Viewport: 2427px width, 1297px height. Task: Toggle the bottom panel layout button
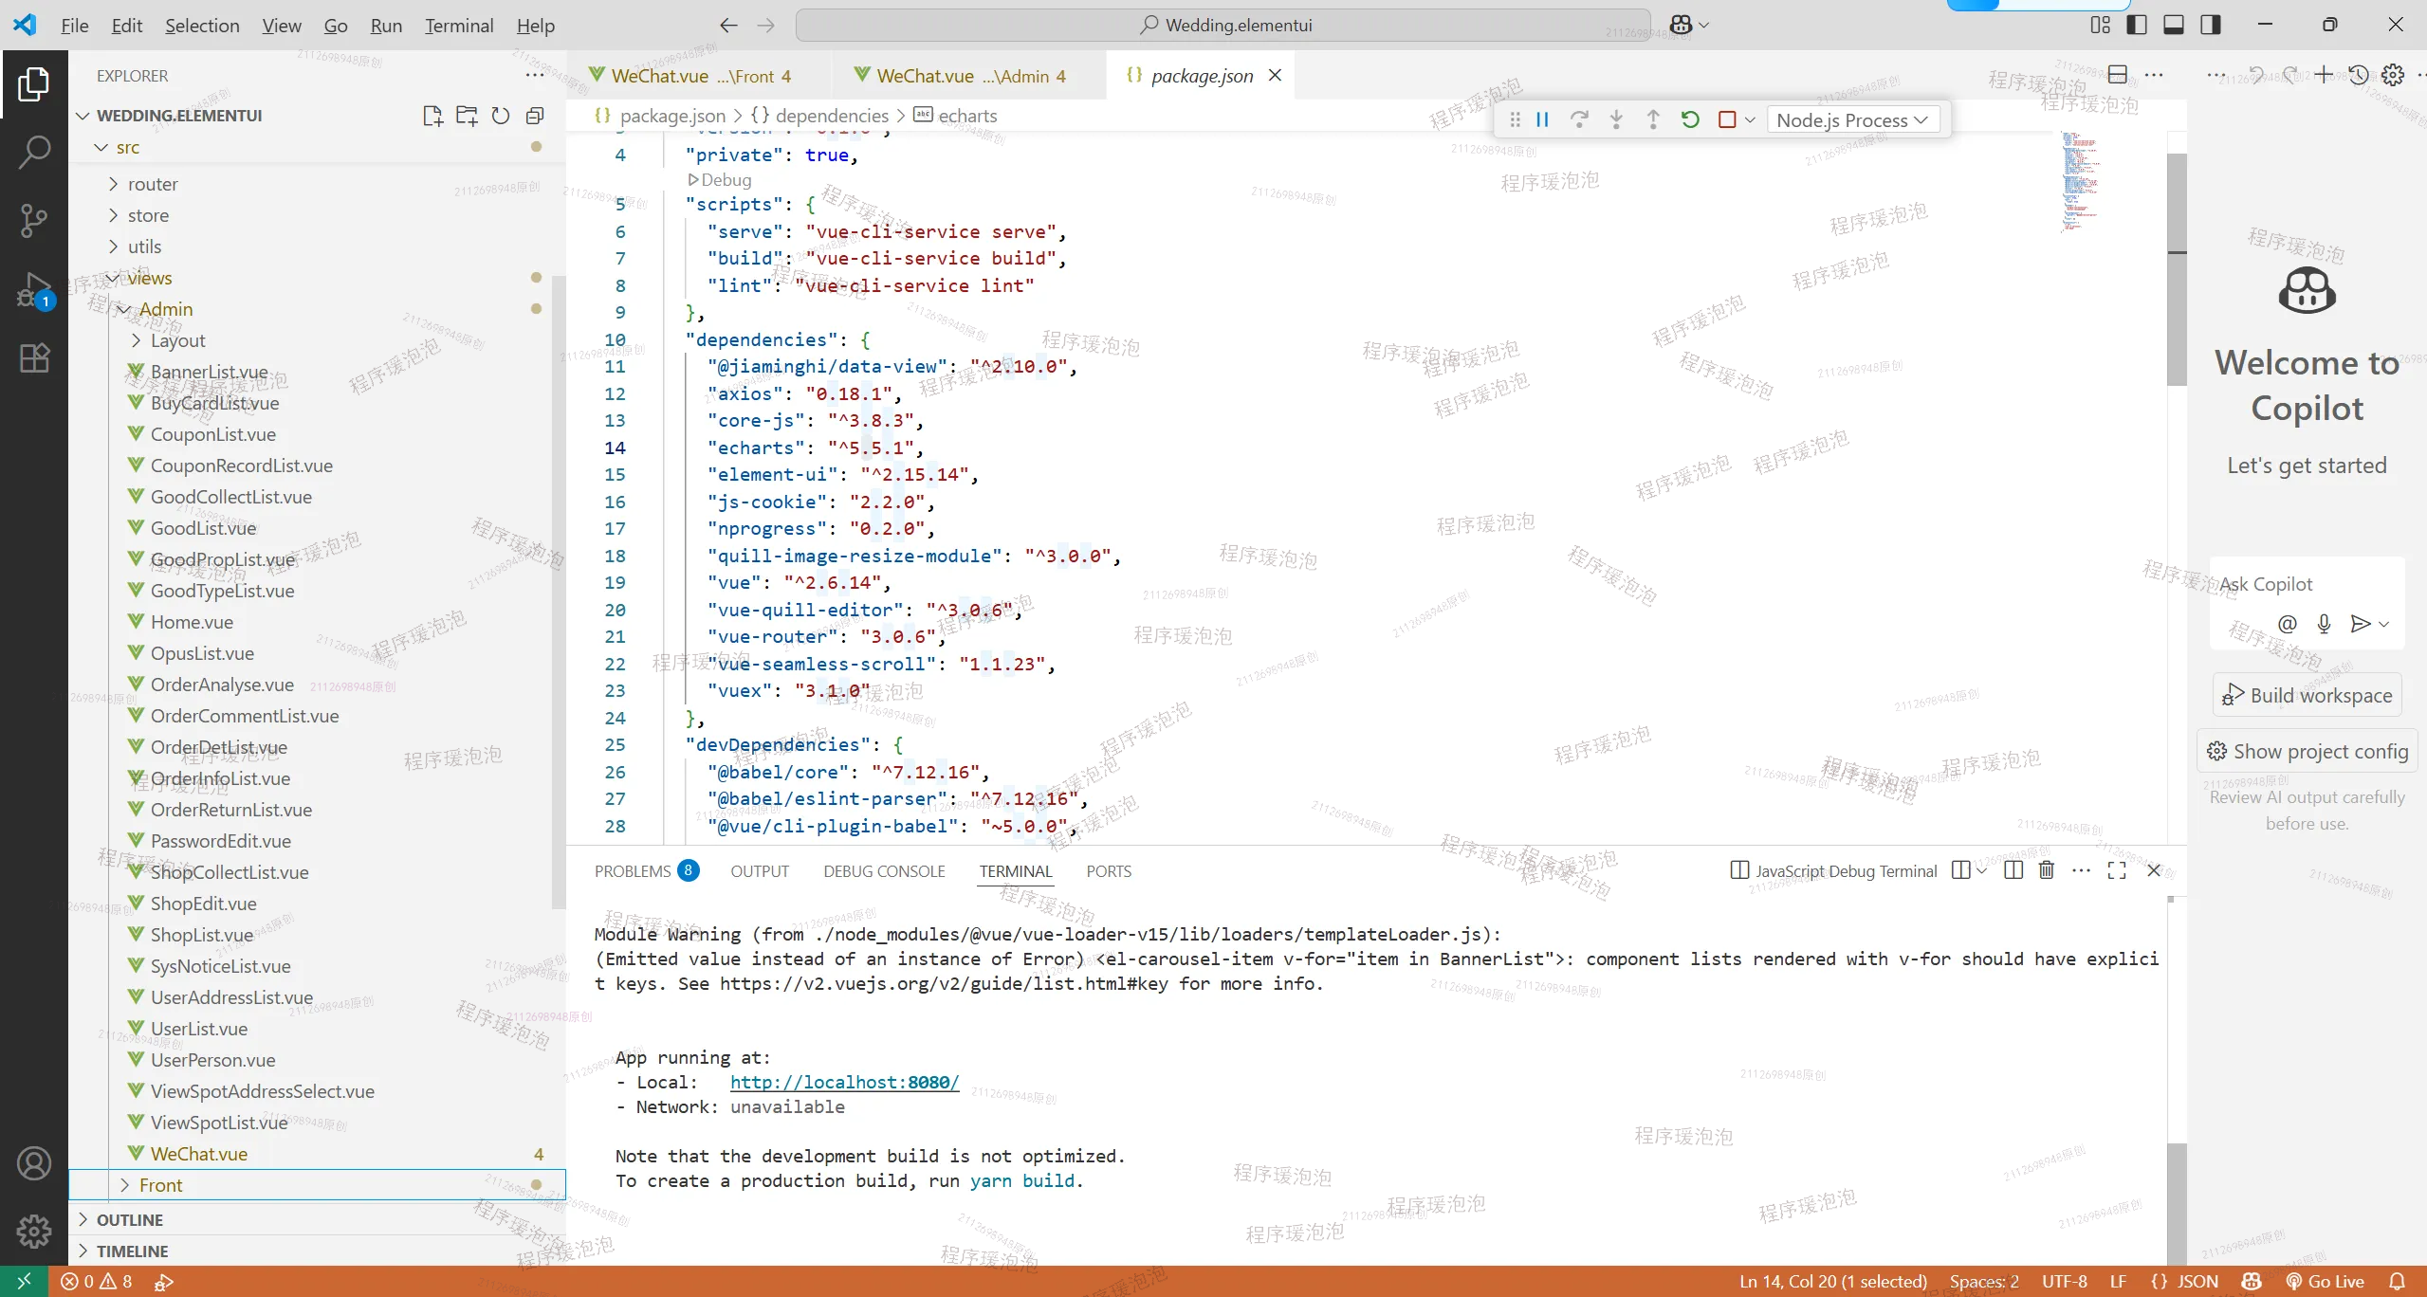[x=2174, y=25]
